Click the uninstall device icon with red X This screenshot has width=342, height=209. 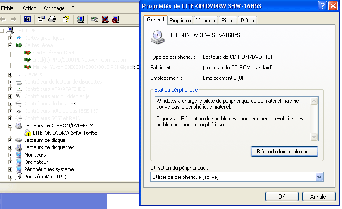[x=105, y=20]
